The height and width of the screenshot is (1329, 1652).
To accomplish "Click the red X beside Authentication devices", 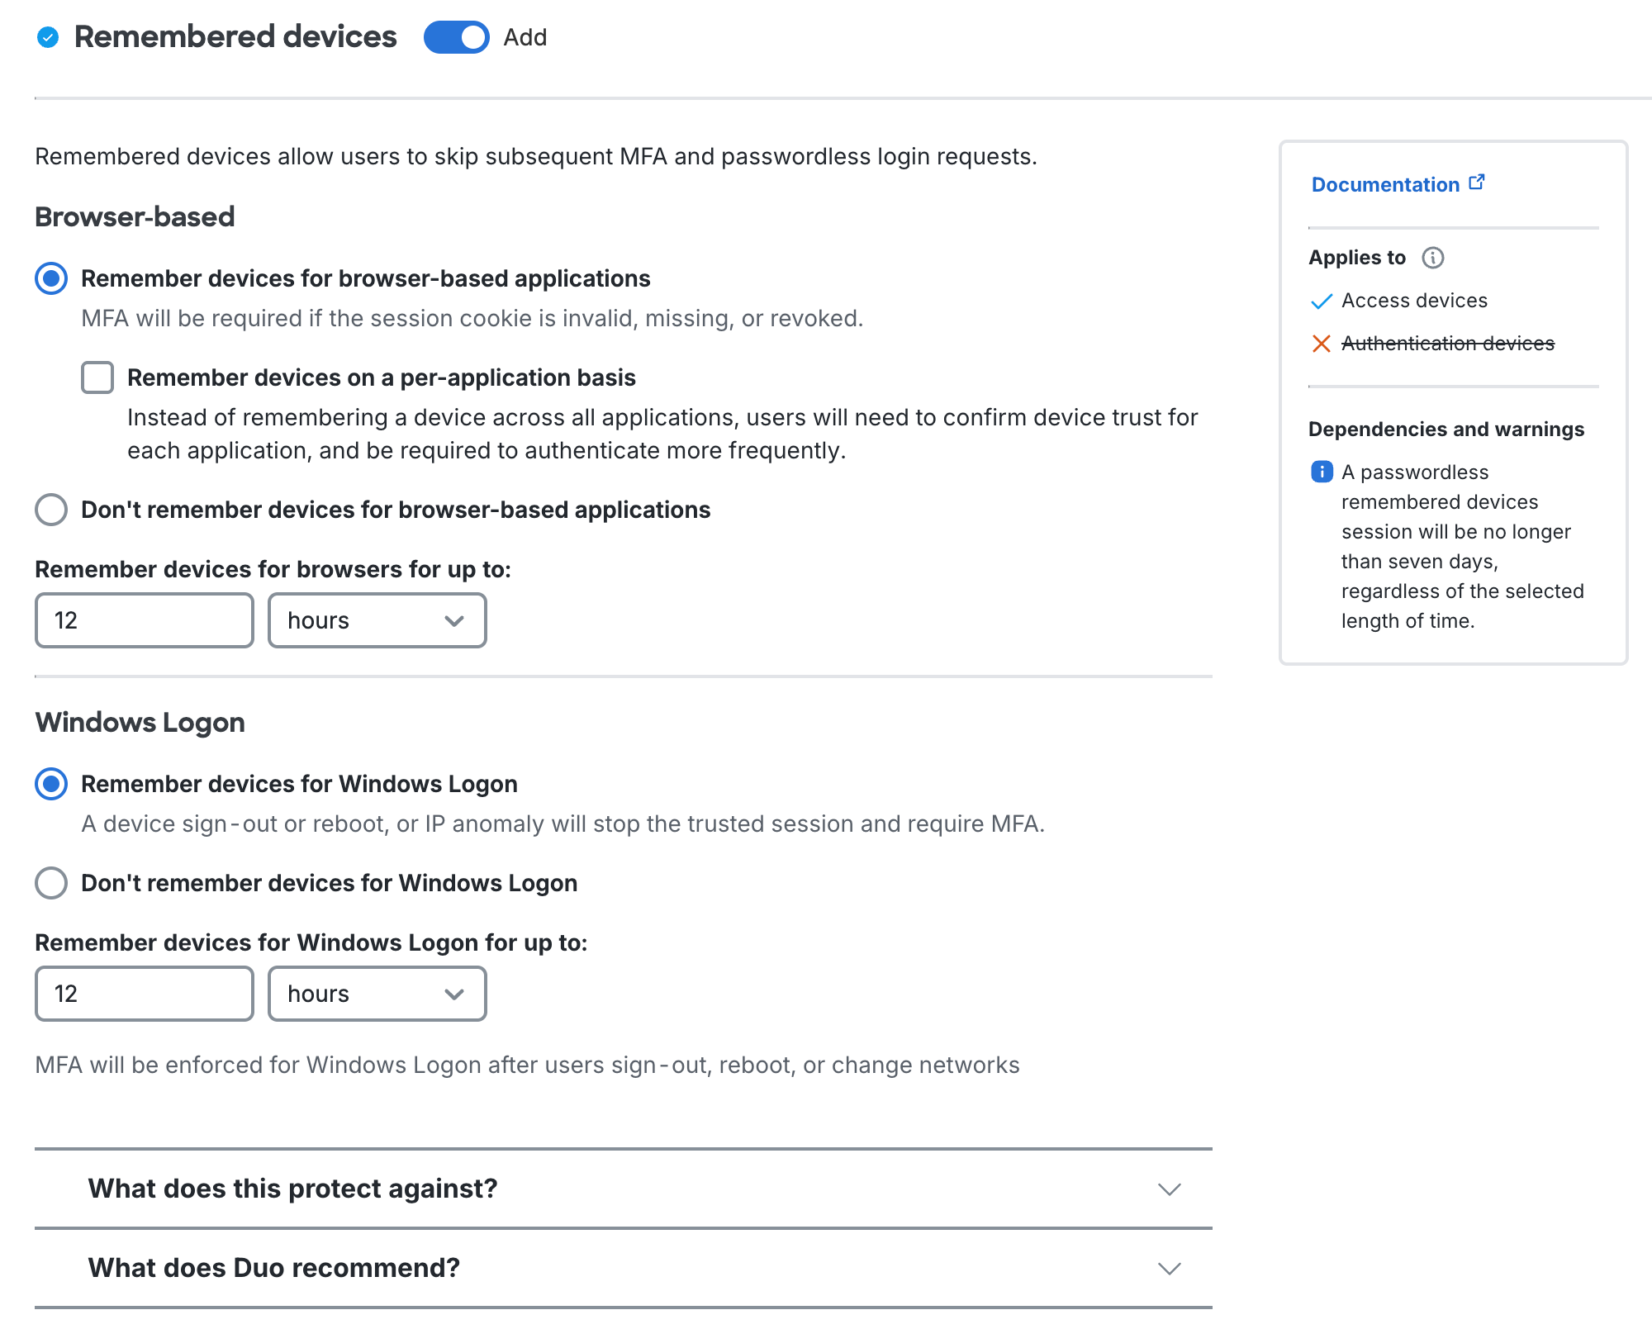I will pos(1322,344).
